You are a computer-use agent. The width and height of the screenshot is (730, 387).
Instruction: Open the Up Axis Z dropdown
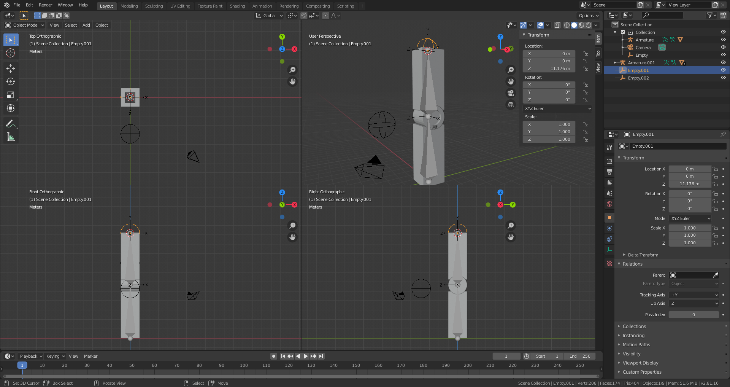(694, 303)
